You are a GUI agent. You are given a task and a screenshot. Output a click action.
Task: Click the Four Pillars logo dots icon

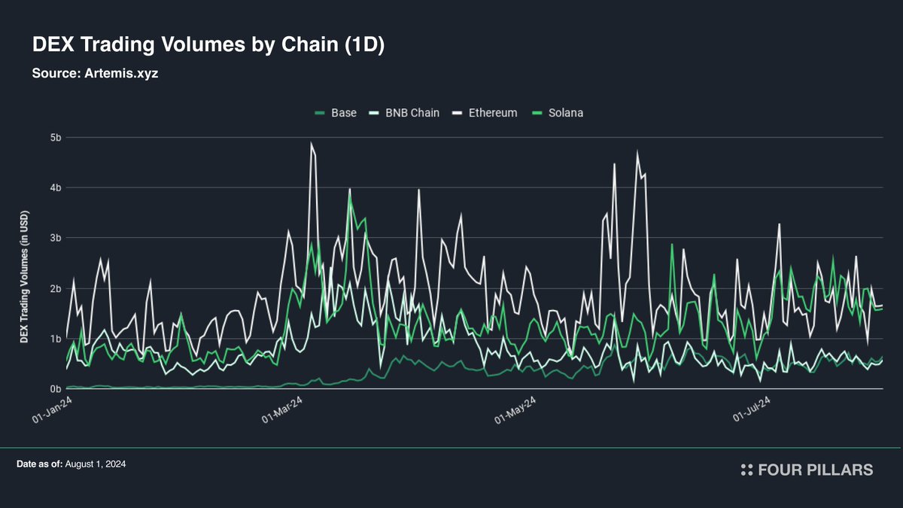tap(746, 470)
